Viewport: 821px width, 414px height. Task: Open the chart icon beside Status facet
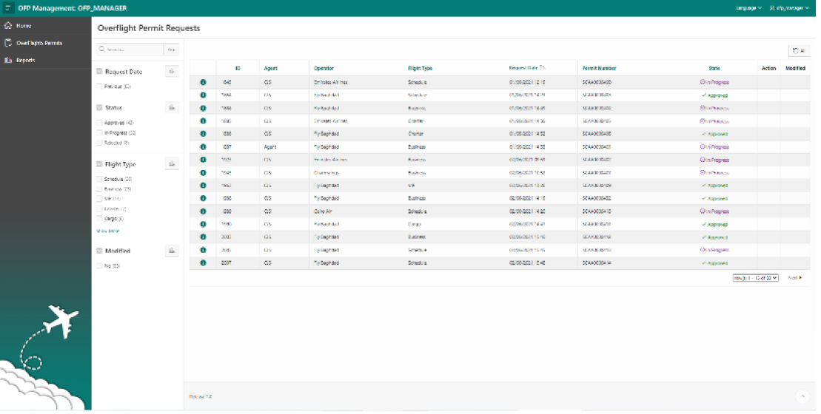point(172,107)
